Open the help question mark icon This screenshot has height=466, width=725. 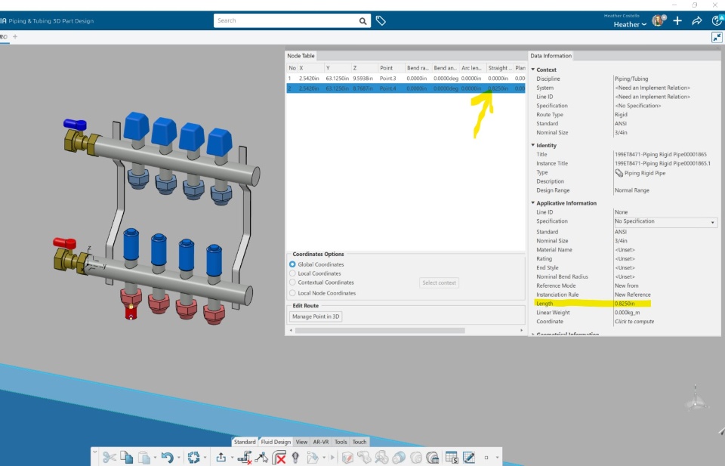pyautogui.click(x=717, y=21)
